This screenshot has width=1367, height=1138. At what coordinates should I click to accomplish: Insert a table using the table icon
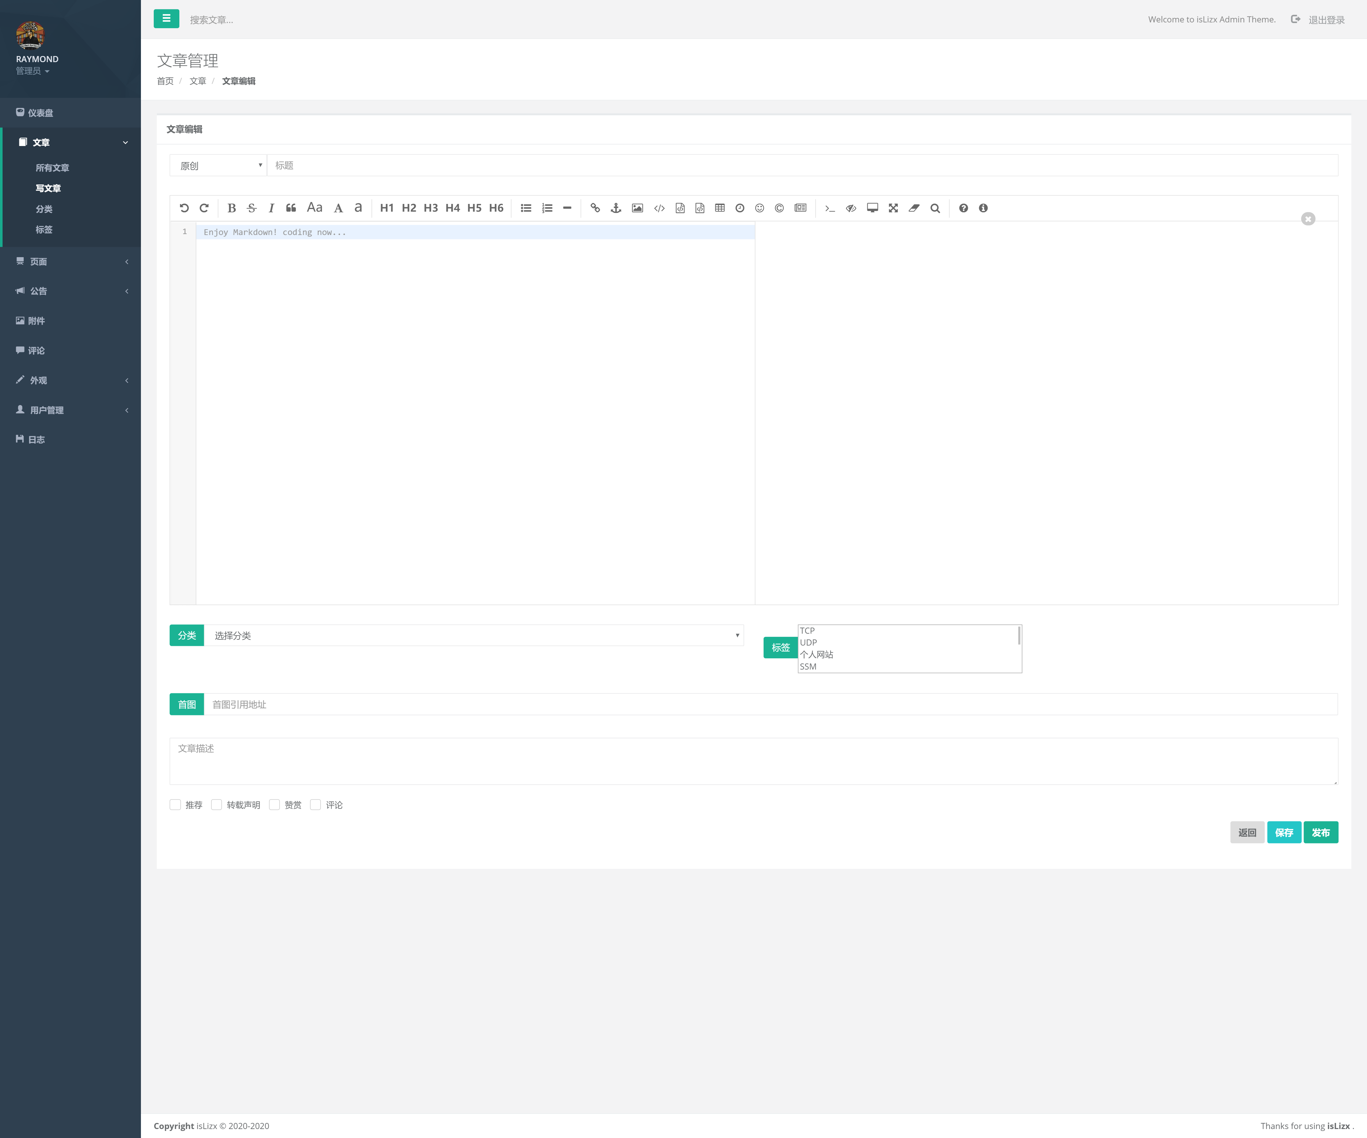pos(719,208)
